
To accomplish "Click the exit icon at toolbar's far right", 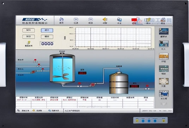I will click(x=163, y=20).
